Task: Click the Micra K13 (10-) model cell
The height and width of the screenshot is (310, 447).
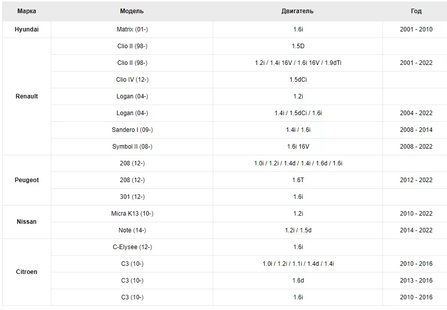Action: point(132,214)
